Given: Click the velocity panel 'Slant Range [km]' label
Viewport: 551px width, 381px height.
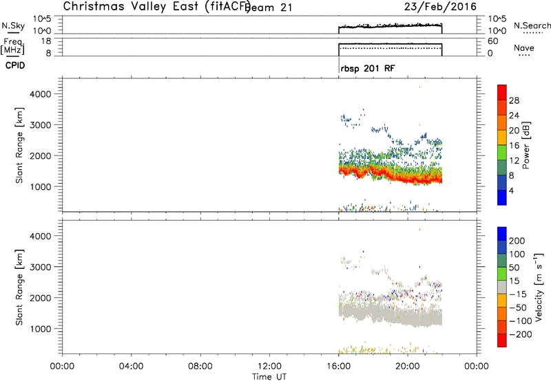Looking at the screenshot, I should 19,287.
